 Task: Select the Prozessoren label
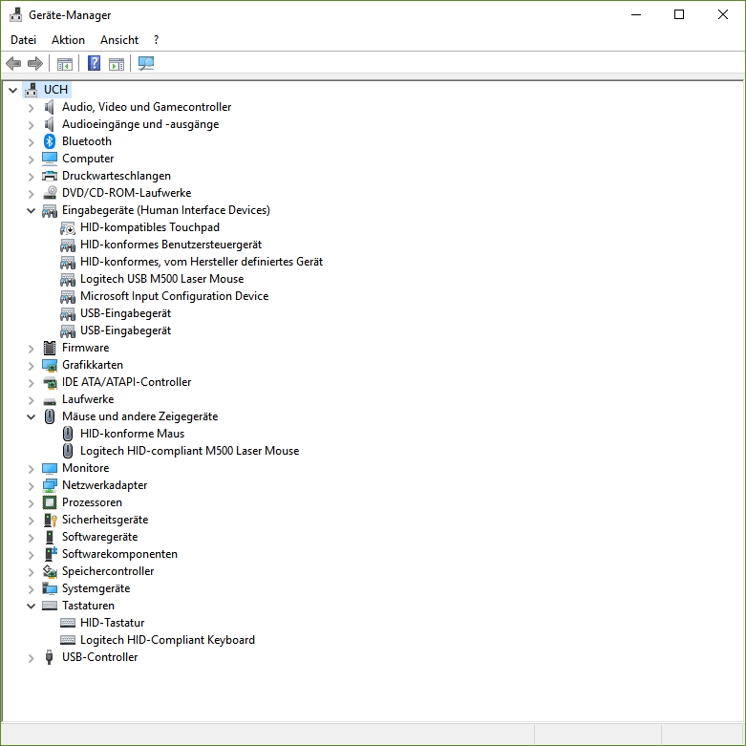(92, 502)
